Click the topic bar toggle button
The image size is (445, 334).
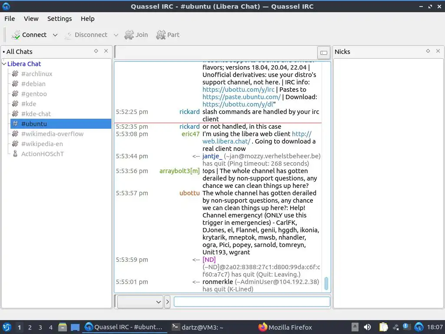pos(323,53)
